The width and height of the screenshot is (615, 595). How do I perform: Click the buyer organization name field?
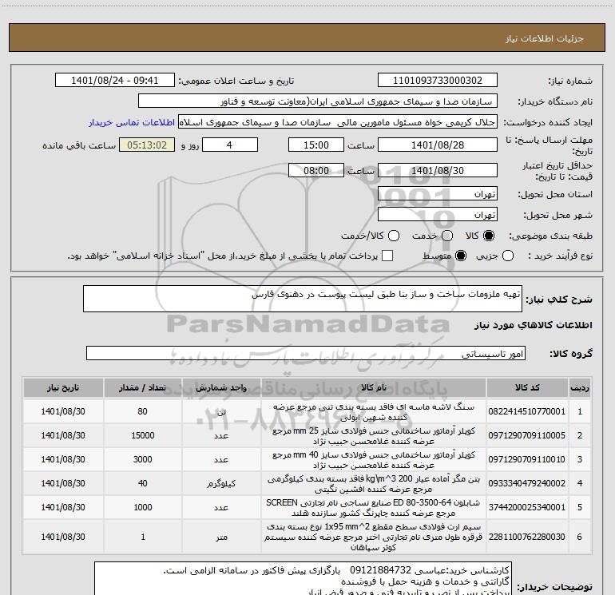tap(318, 101)
